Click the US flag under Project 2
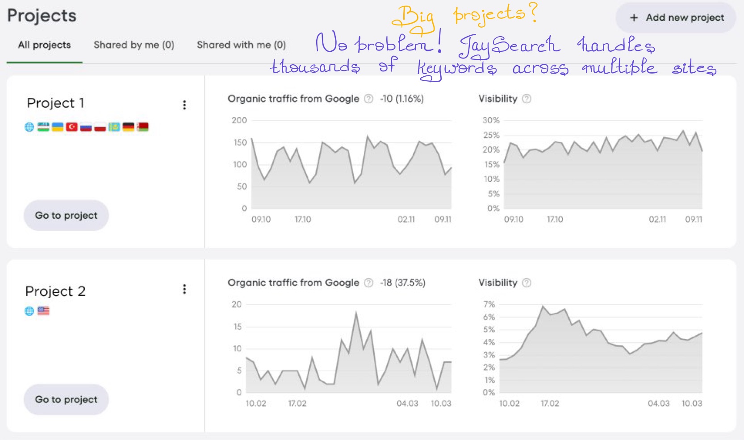Viewport: 744px width, 440px height. pyautogui.click(x=44, y=311)
